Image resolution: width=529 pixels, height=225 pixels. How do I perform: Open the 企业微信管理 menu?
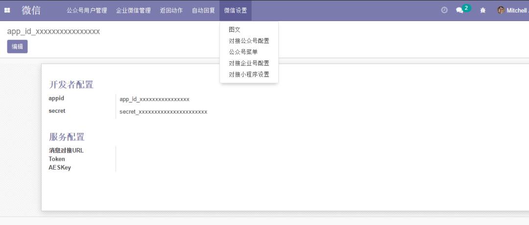click(133, 10)
